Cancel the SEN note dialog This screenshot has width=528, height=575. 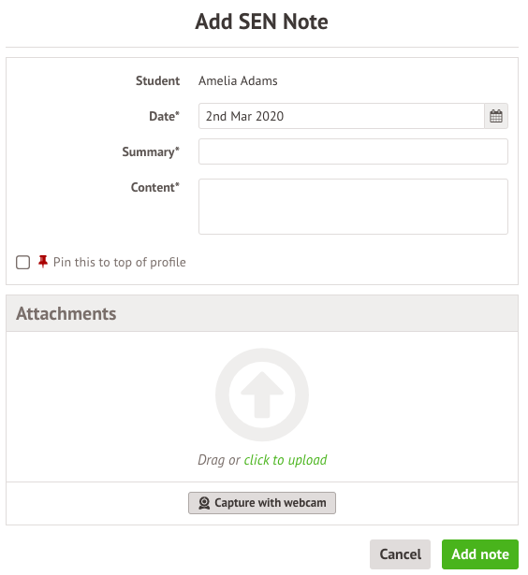click(400, 554)
